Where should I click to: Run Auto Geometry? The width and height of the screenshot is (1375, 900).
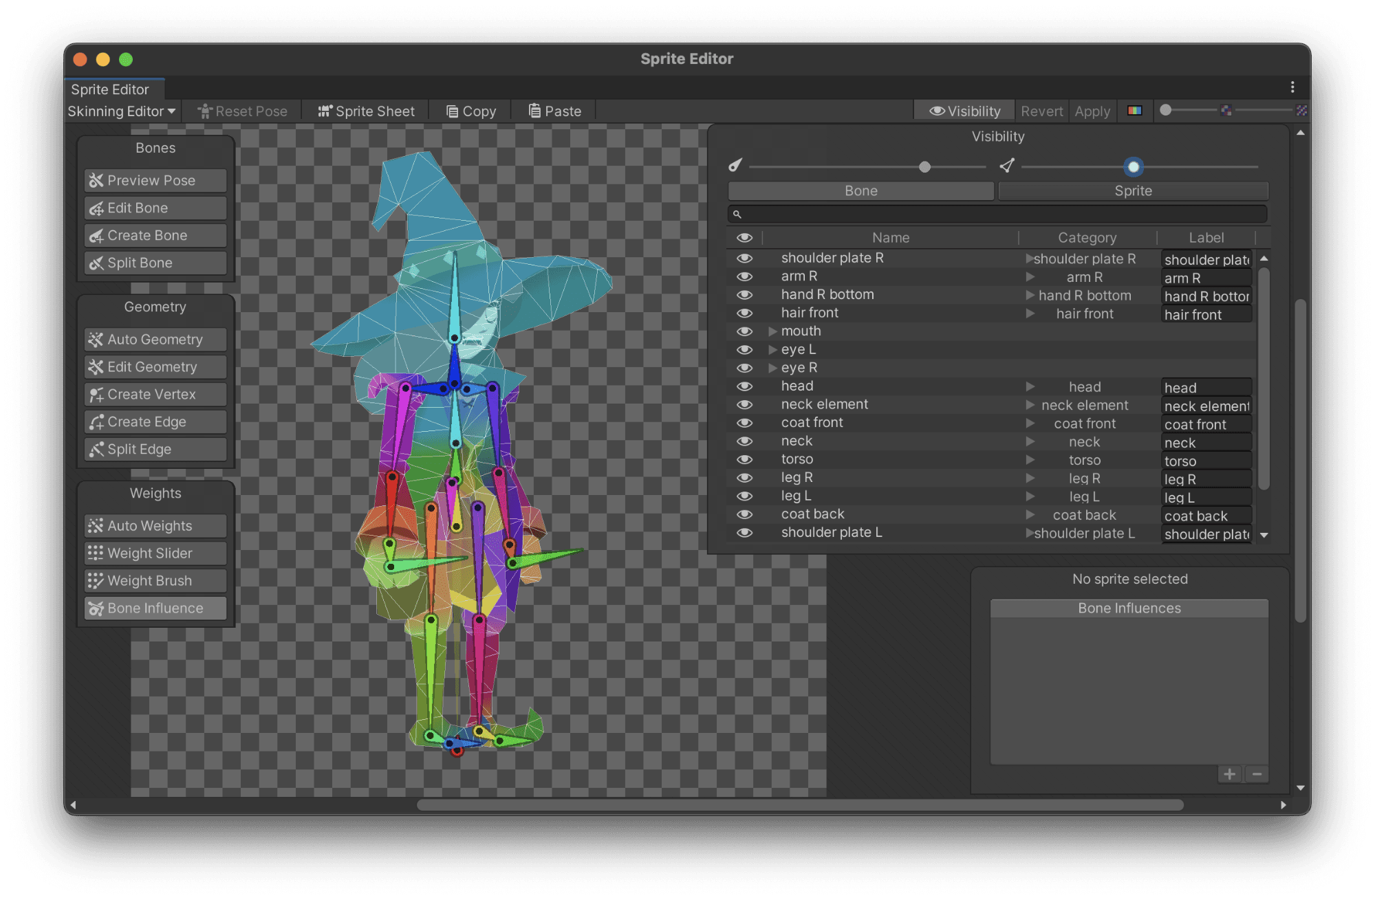coord(155,339)
